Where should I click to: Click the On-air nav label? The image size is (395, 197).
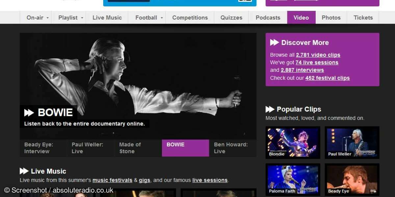click(35, 18)
